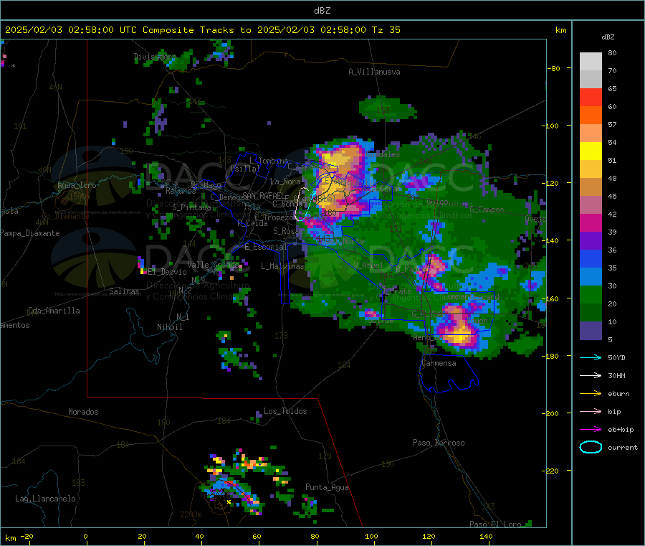Click the 'El_Desvio' map label
The image size is (645, 546).
[x=168, y=272]
